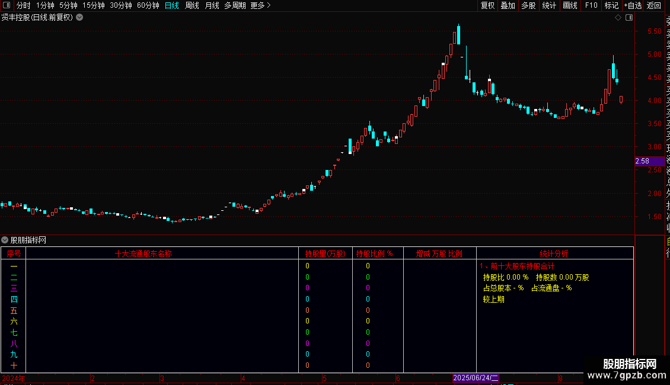Image resolution: width=670 pixels, height=385 pixels.
Task: Open the 贤丰控股 chart title dropdown arrow
Action: point(79,18)
